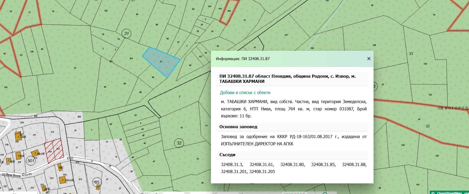Click the orange building labeled 'МсбЖ' near 315
Image resolution: width=469 pixels, height=194 pixels.
click(x=35, y=153)
